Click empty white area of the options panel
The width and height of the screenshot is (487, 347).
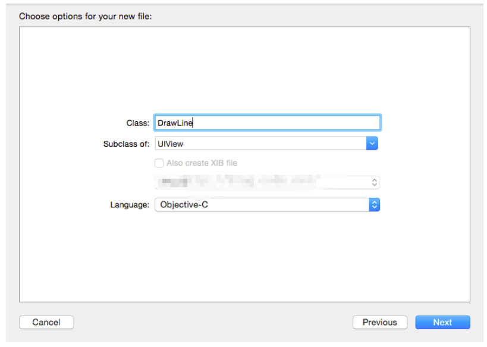pyautogui.click(x=244, y=71)
